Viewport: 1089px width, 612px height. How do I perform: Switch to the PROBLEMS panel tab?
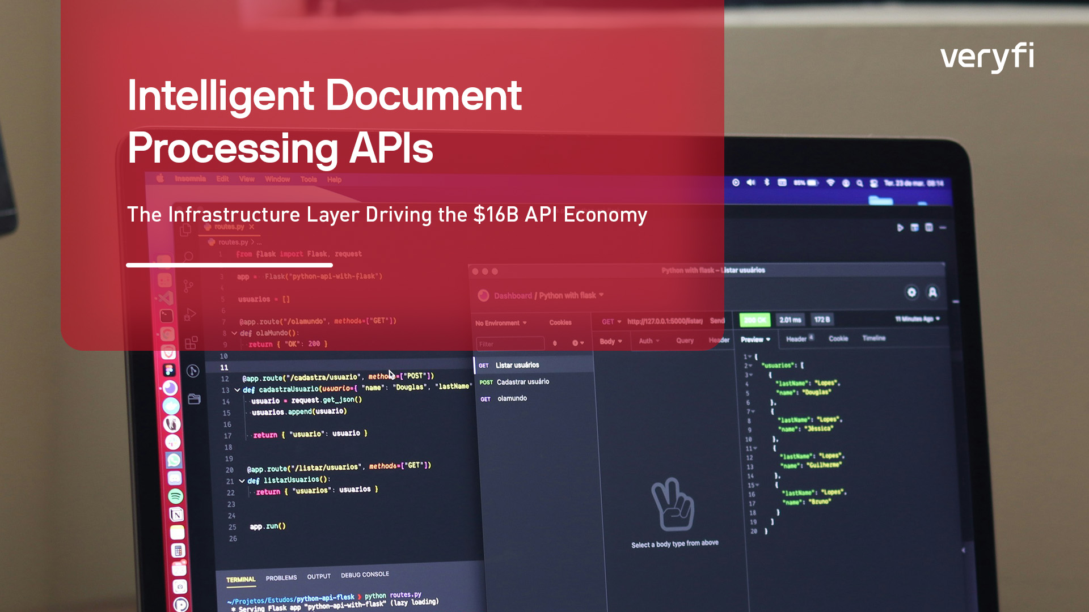(281, 578)
